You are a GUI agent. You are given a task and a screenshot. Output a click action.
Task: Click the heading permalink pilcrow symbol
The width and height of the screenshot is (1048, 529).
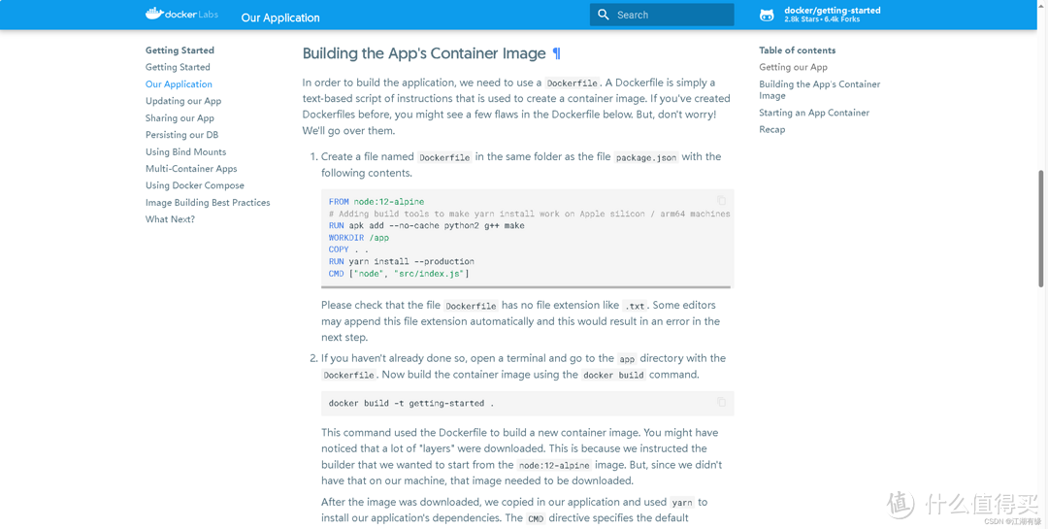556,54
